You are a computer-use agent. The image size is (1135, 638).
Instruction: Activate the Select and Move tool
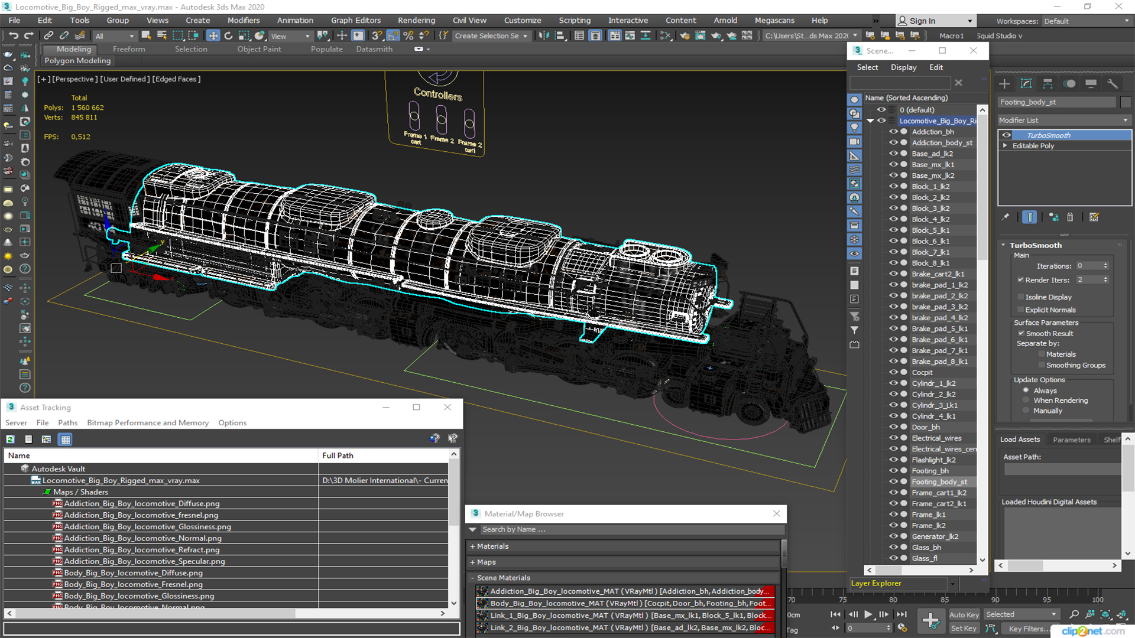[213, 36]
